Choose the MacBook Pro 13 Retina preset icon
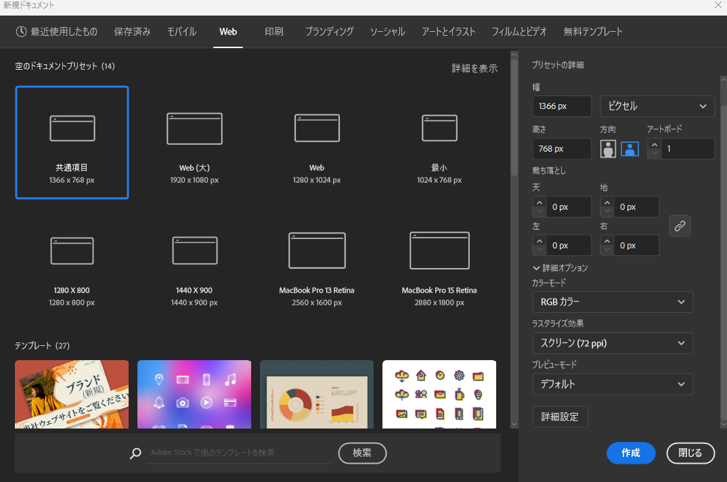Screen dimensions: 727x482 (317, 250)
